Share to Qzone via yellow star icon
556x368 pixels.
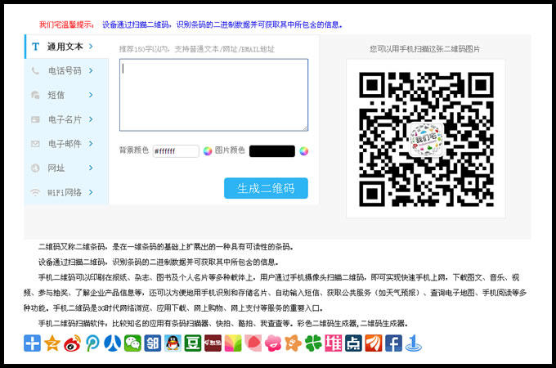[52, 343]
